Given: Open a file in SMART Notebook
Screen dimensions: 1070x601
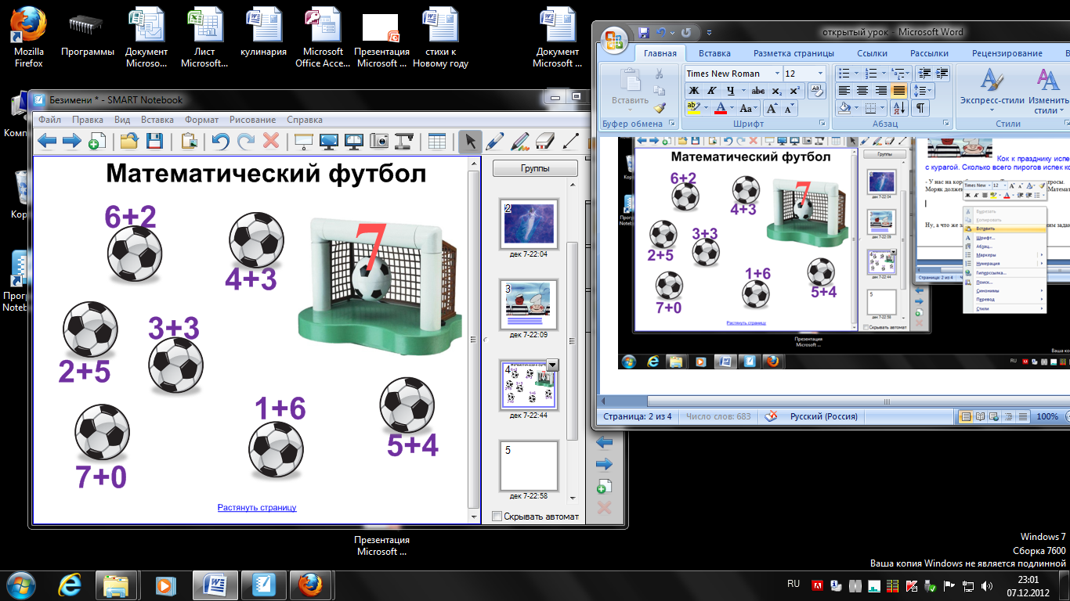Looking at the screenshot, I should pos(128,141).
